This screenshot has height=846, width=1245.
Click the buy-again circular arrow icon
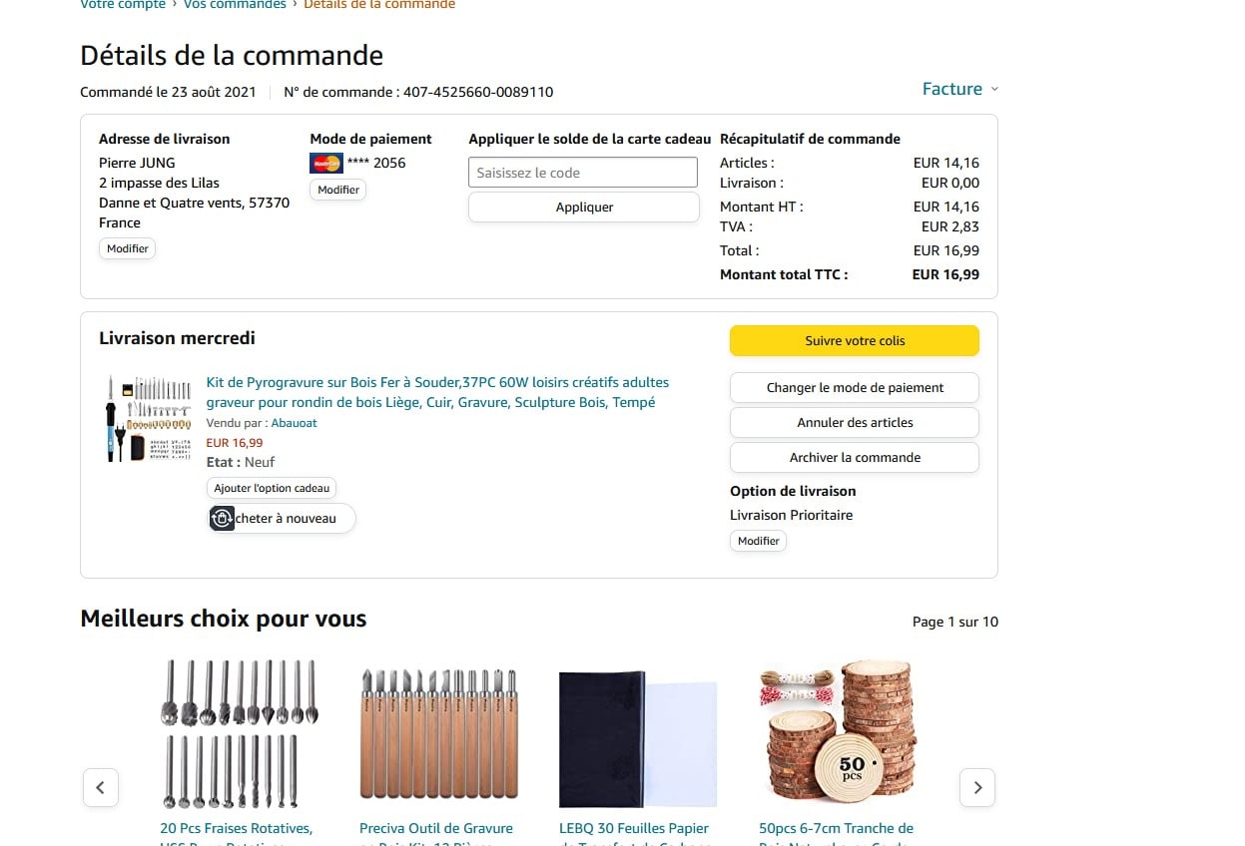click(x=223, y=519)
